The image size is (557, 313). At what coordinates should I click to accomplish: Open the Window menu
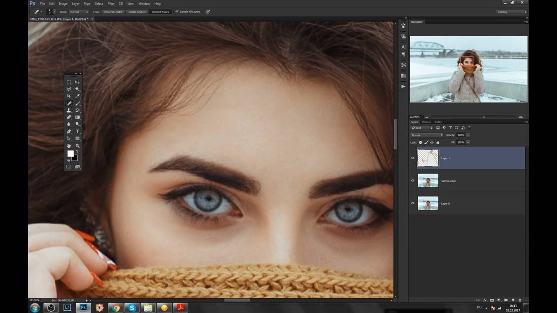144,3
